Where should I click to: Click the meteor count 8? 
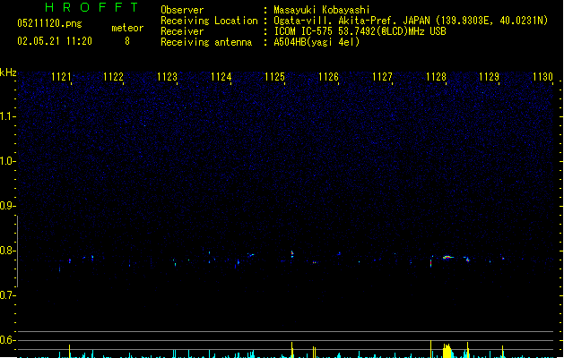127,41
